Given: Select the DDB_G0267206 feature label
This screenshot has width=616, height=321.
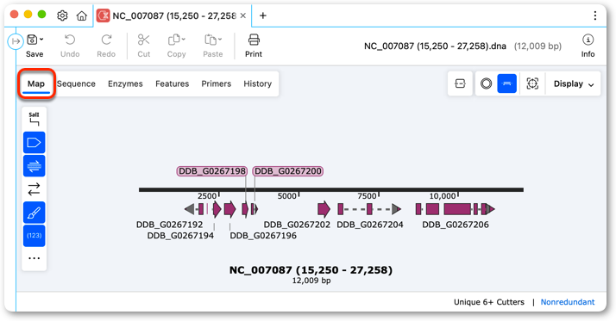Looking at the screenshot, I should [x=456, y=225].
